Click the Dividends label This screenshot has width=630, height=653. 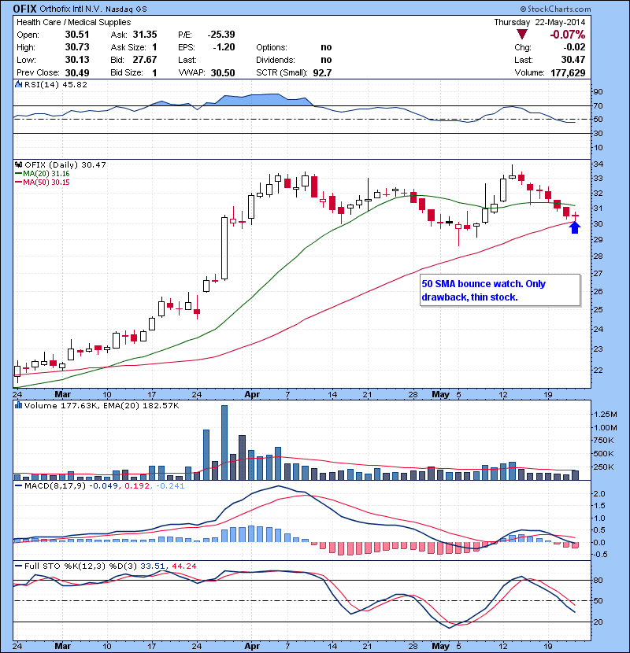pos(275,60)
